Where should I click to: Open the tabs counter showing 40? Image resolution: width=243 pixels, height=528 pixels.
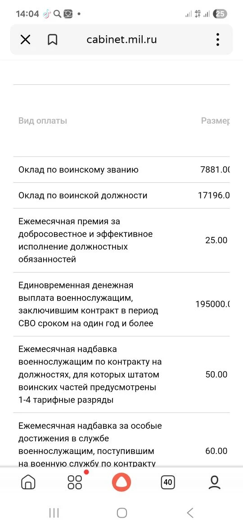point(168,482)
